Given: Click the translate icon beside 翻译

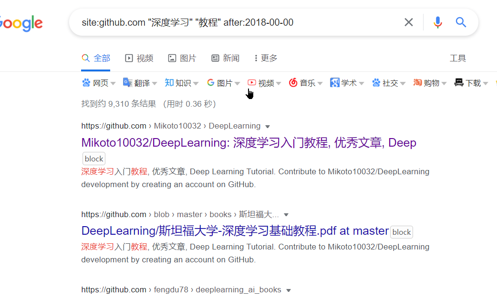Looking at the screenshot, I should click(x=127, y=82).
